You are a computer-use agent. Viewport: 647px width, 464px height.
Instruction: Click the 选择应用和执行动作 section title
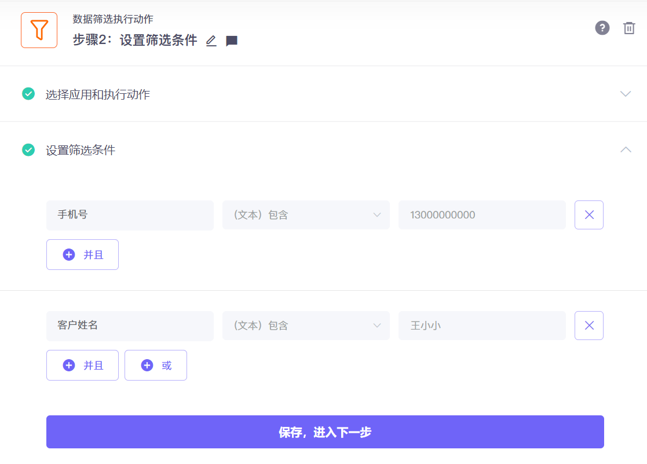pyautogui.click(x=98, y=94)
